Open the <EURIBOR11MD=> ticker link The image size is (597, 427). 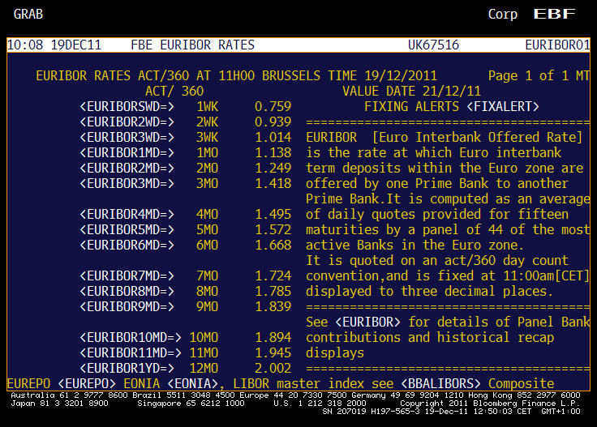131,352
